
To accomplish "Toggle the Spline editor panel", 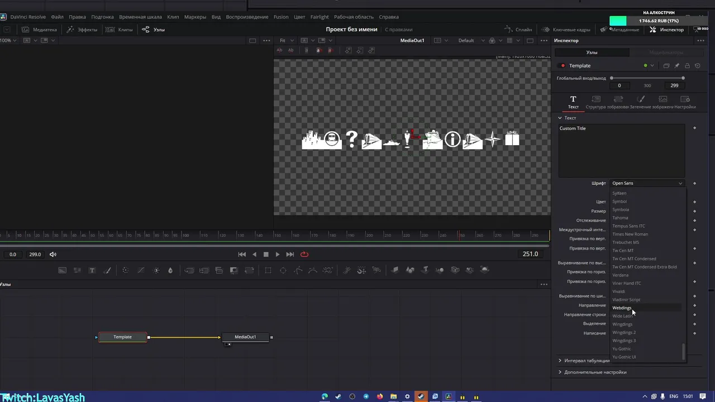I will click(518, 30).
